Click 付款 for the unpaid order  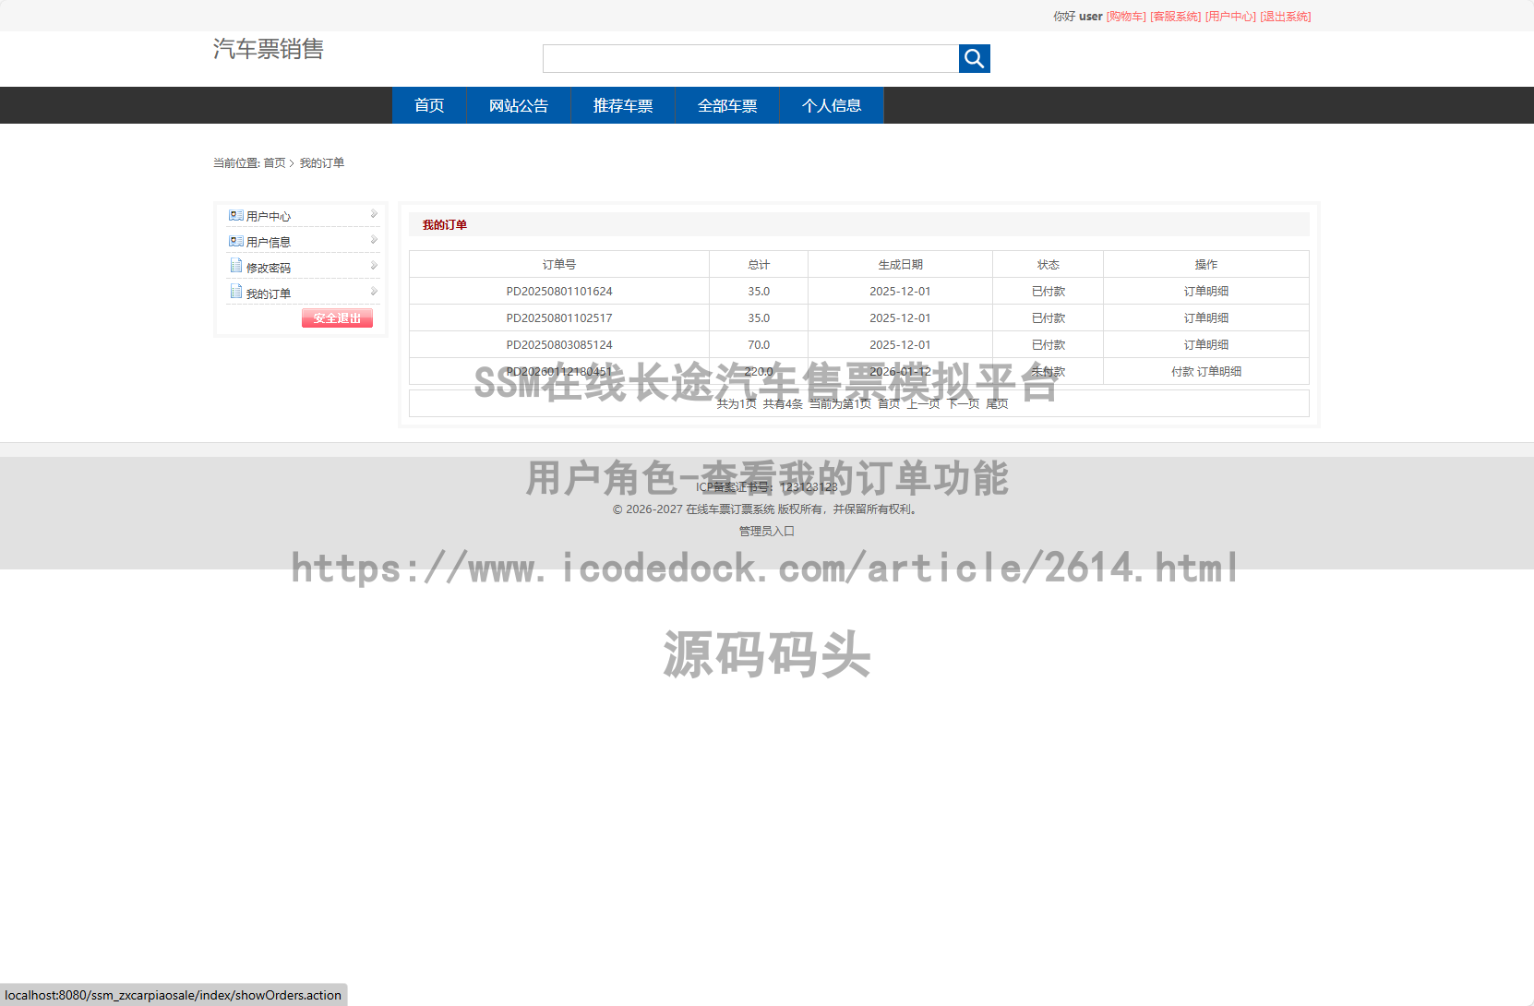click(1184, 371)
